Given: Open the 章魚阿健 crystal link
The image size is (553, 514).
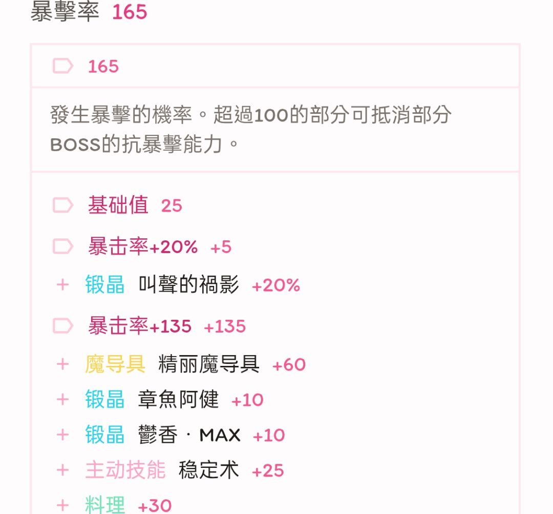Looking at the screenshot, I should [x=178, y=400].
